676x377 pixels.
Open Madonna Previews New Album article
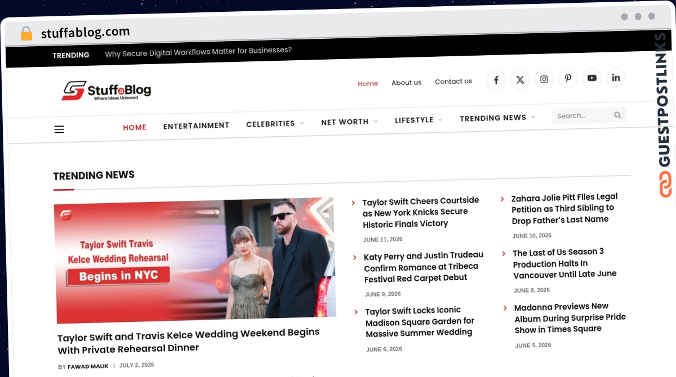[x=570, y=318]
